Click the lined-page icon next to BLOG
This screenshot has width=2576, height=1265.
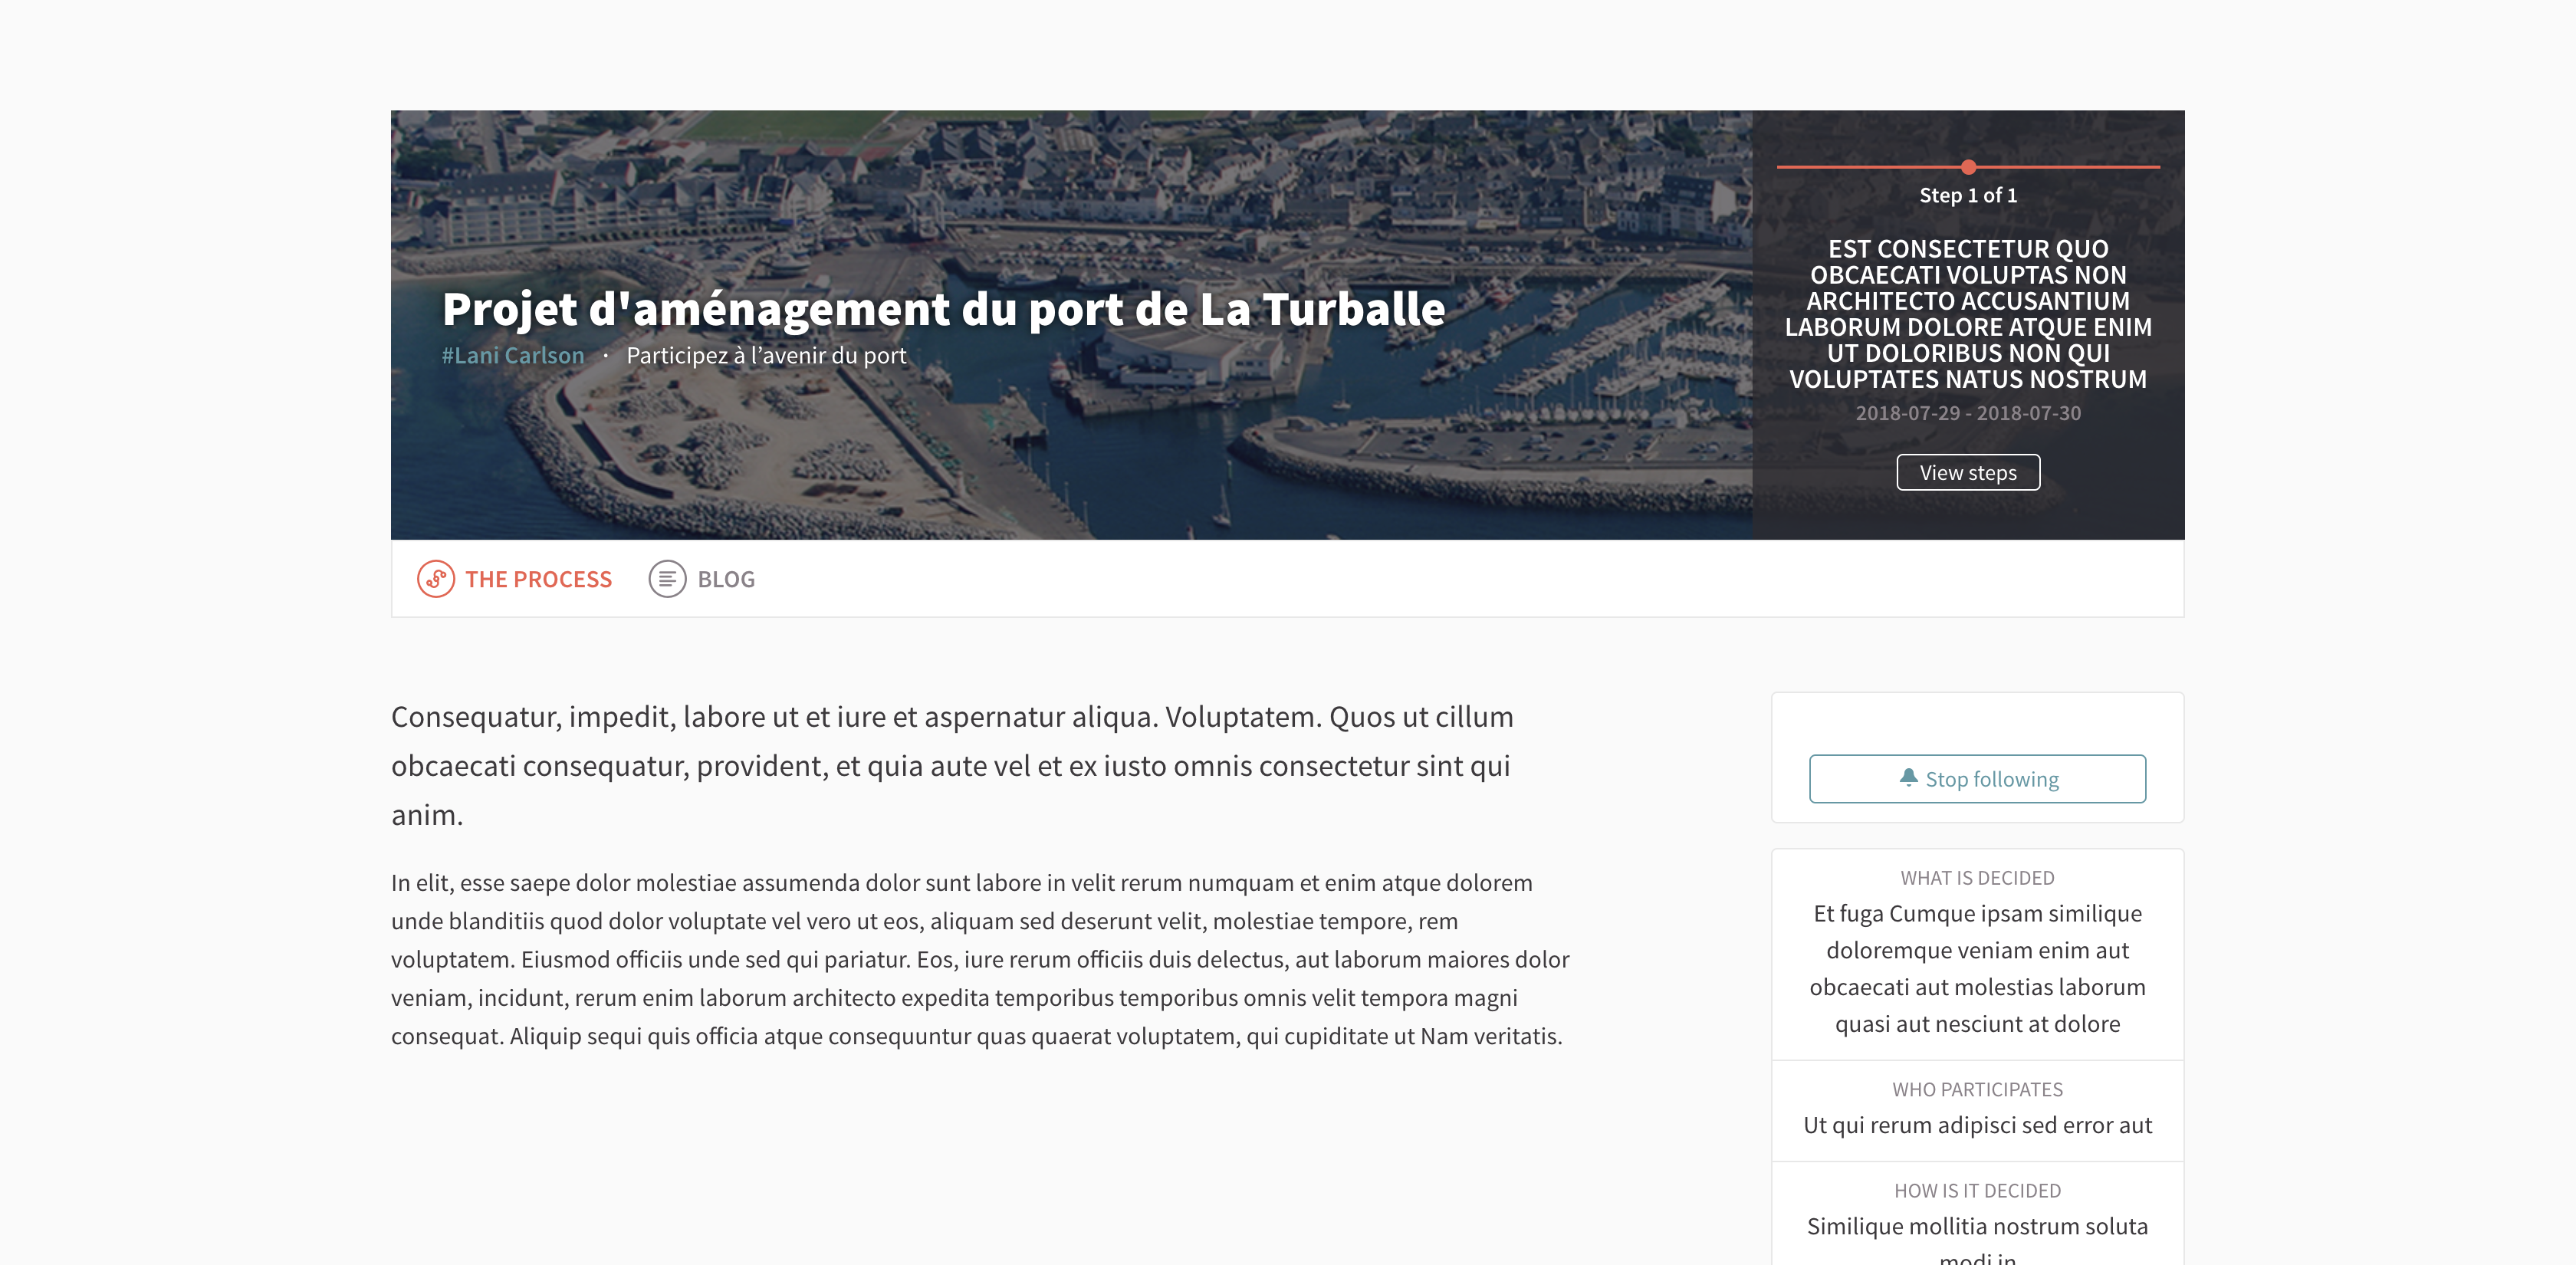coord(667,579)
